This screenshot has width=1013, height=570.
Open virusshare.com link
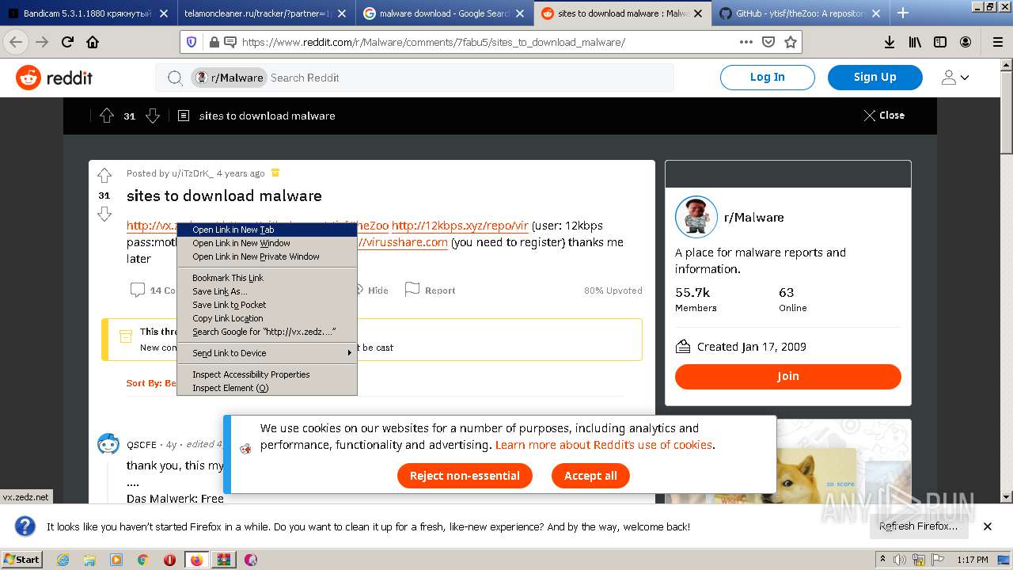[403, 242]
